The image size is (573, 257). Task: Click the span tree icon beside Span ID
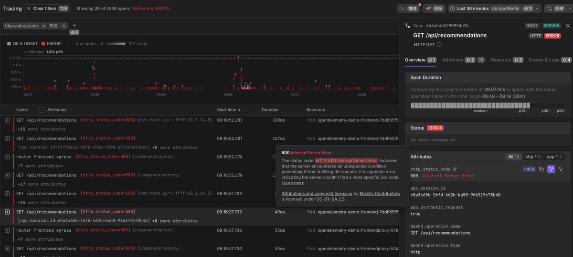tap(407, 26)
